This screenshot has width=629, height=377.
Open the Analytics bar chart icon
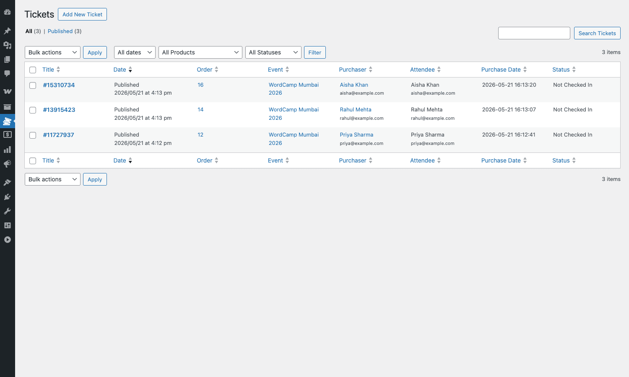(7, 150)
